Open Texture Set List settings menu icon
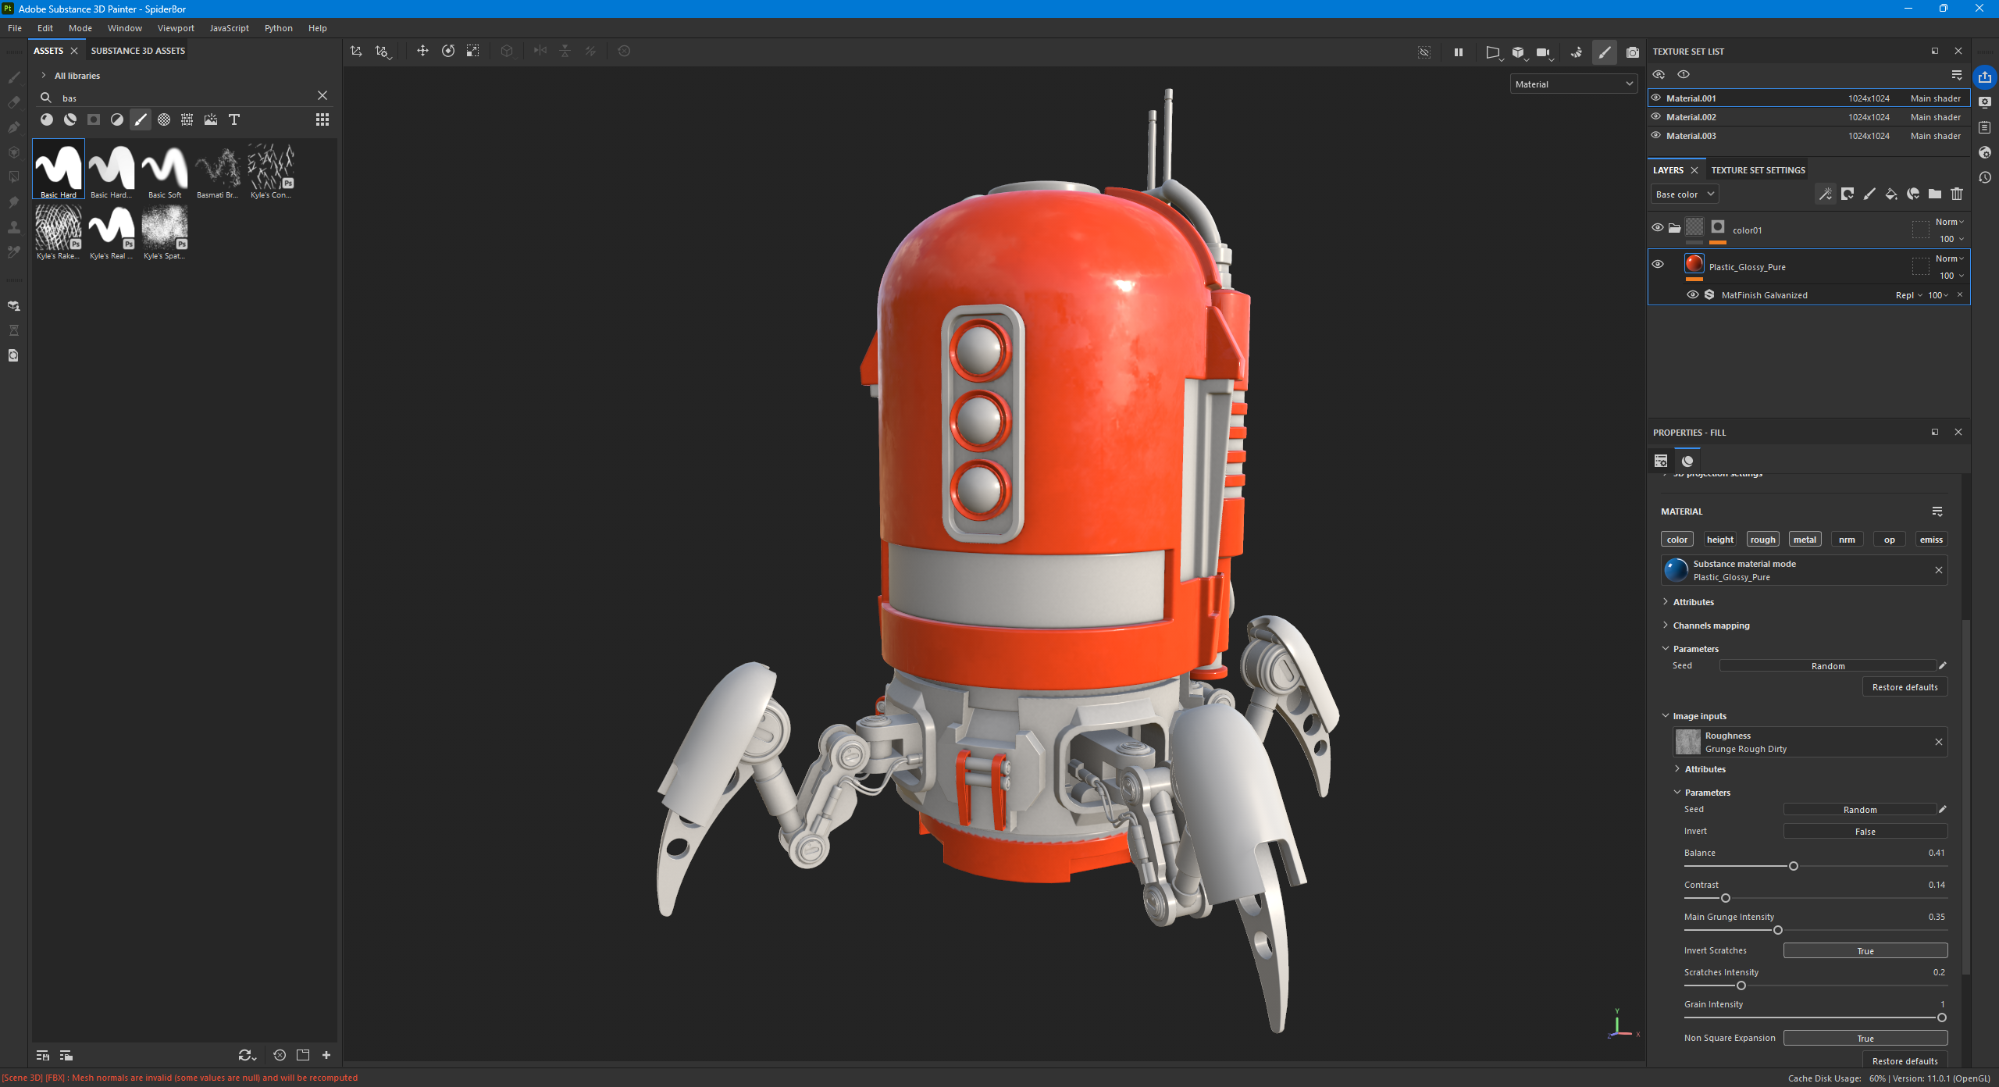This screenshot has height=1087, width=1999. [x=1957, y=75]
